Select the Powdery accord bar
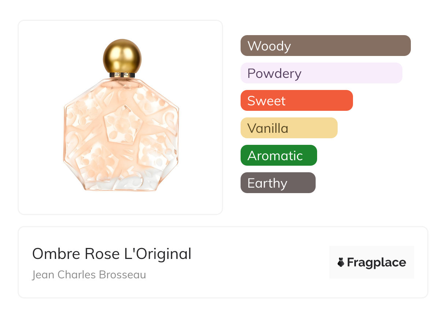This screenshot has width=446, height=316. [x=322, y=73]
